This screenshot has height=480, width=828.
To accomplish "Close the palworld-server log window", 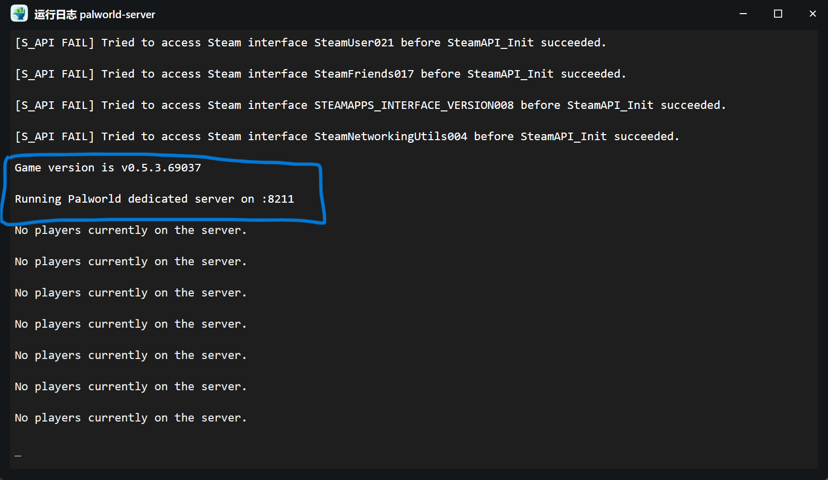I will click(812, 14).
